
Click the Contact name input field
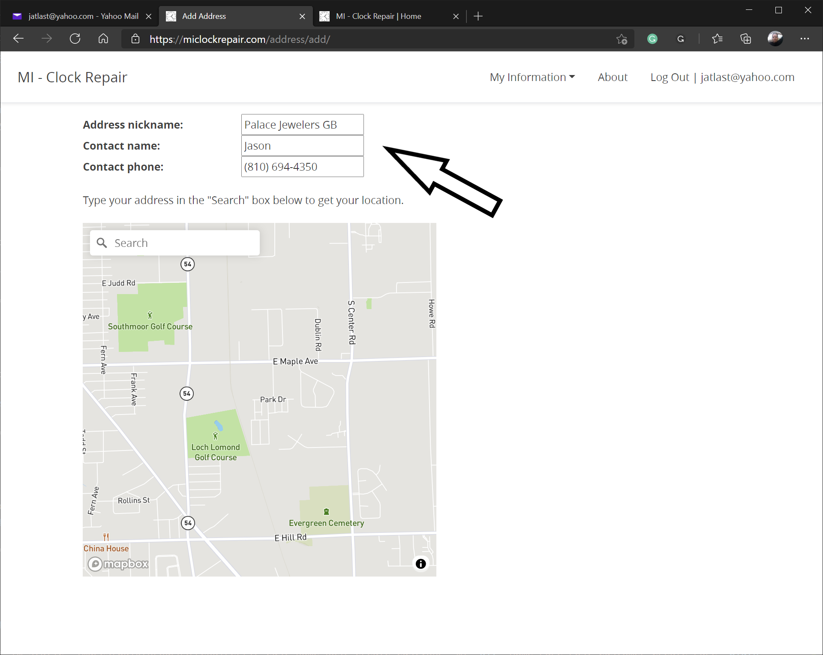coord(303,146)
